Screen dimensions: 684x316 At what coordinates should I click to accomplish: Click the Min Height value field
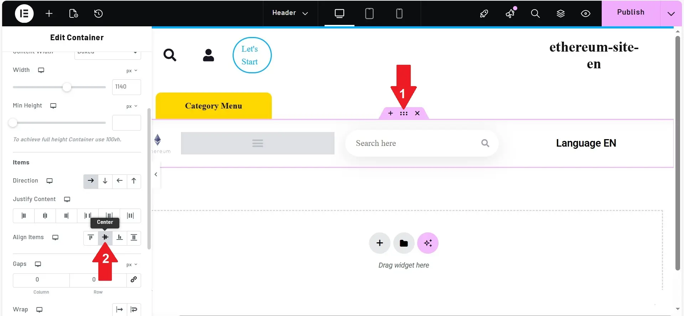tap(126, 122)
